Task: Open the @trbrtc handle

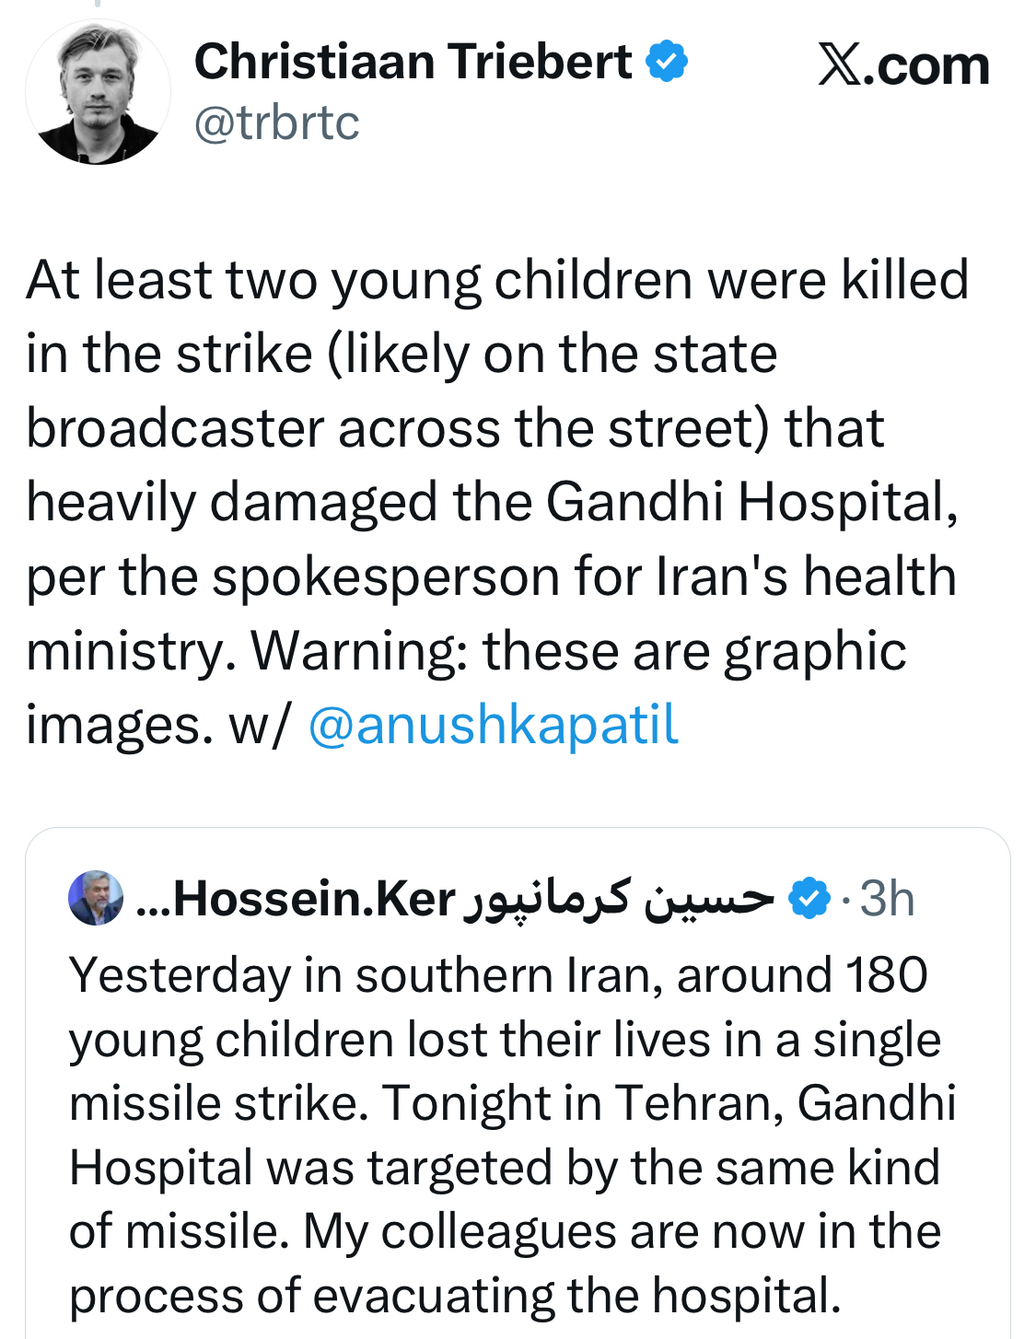Action: [x=276, y=122]
